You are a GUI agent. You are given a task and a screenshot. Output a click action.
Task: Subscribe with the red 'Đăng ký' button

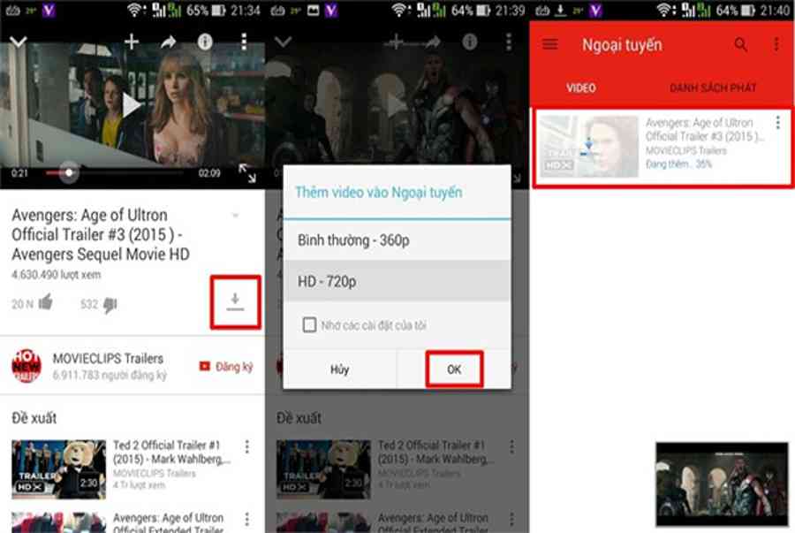coord(226,366)
